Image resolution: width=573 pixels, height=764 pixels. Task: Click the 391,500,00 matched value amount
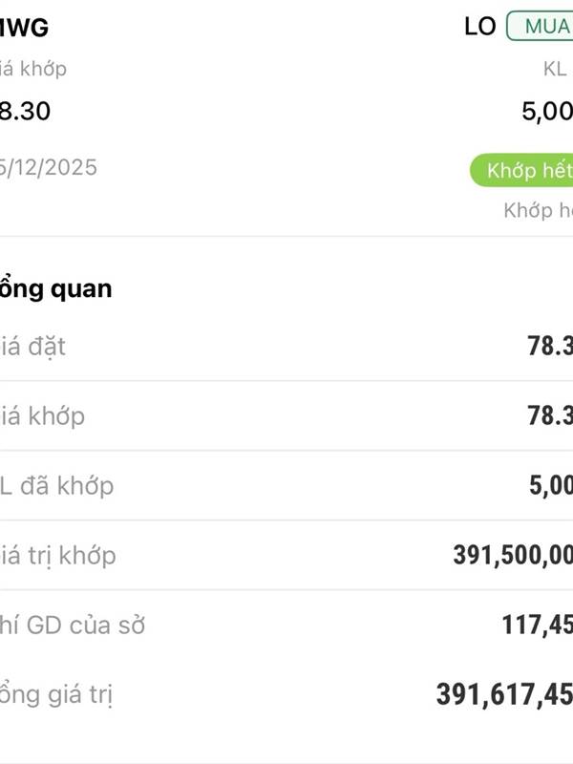tap(513, 556)
